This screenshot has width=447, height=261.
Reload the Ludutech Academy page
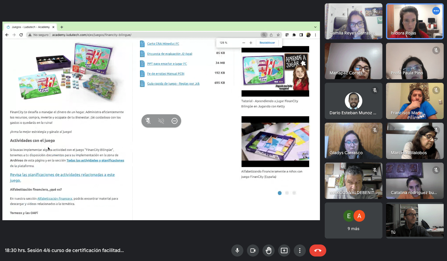click(21, 35)
